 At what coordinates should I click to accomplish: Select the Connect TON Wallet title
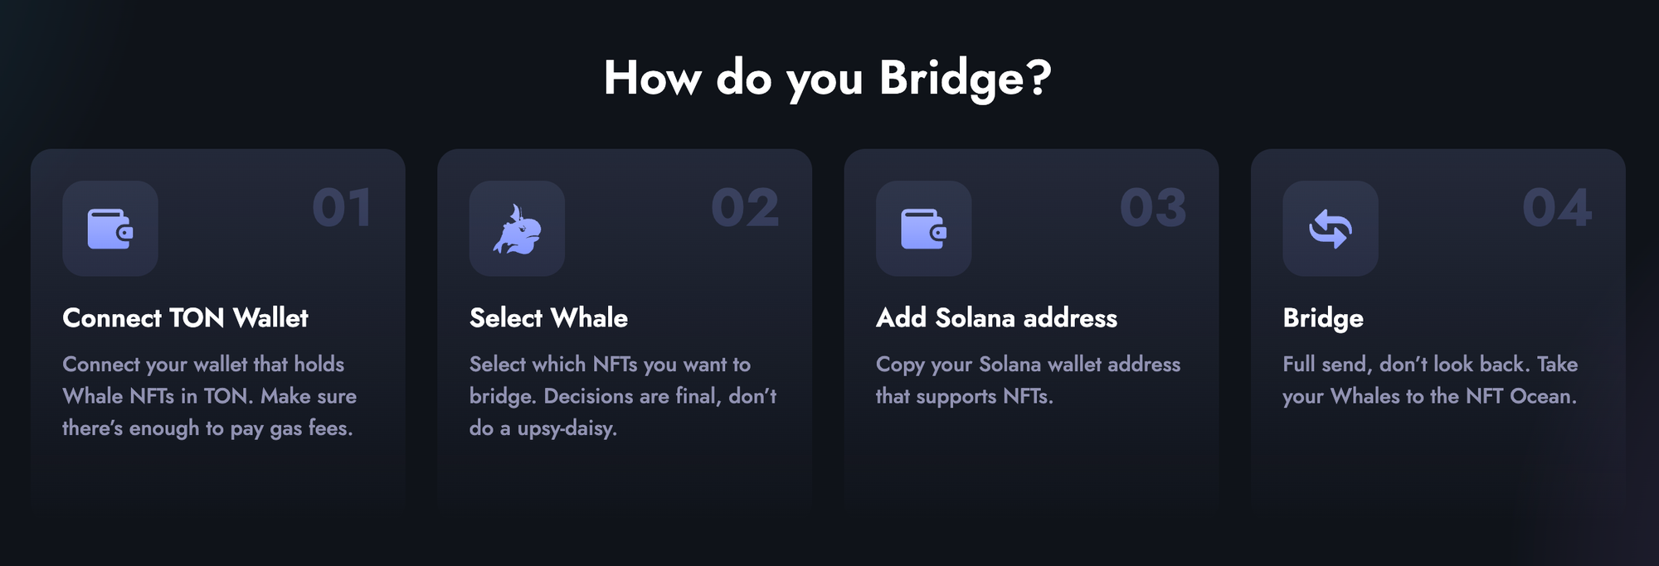coord(185,318)
